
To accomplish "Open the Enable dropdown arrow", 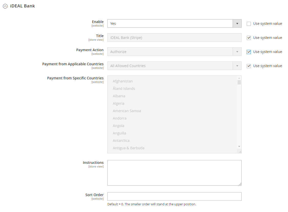I will pos(237,24).
